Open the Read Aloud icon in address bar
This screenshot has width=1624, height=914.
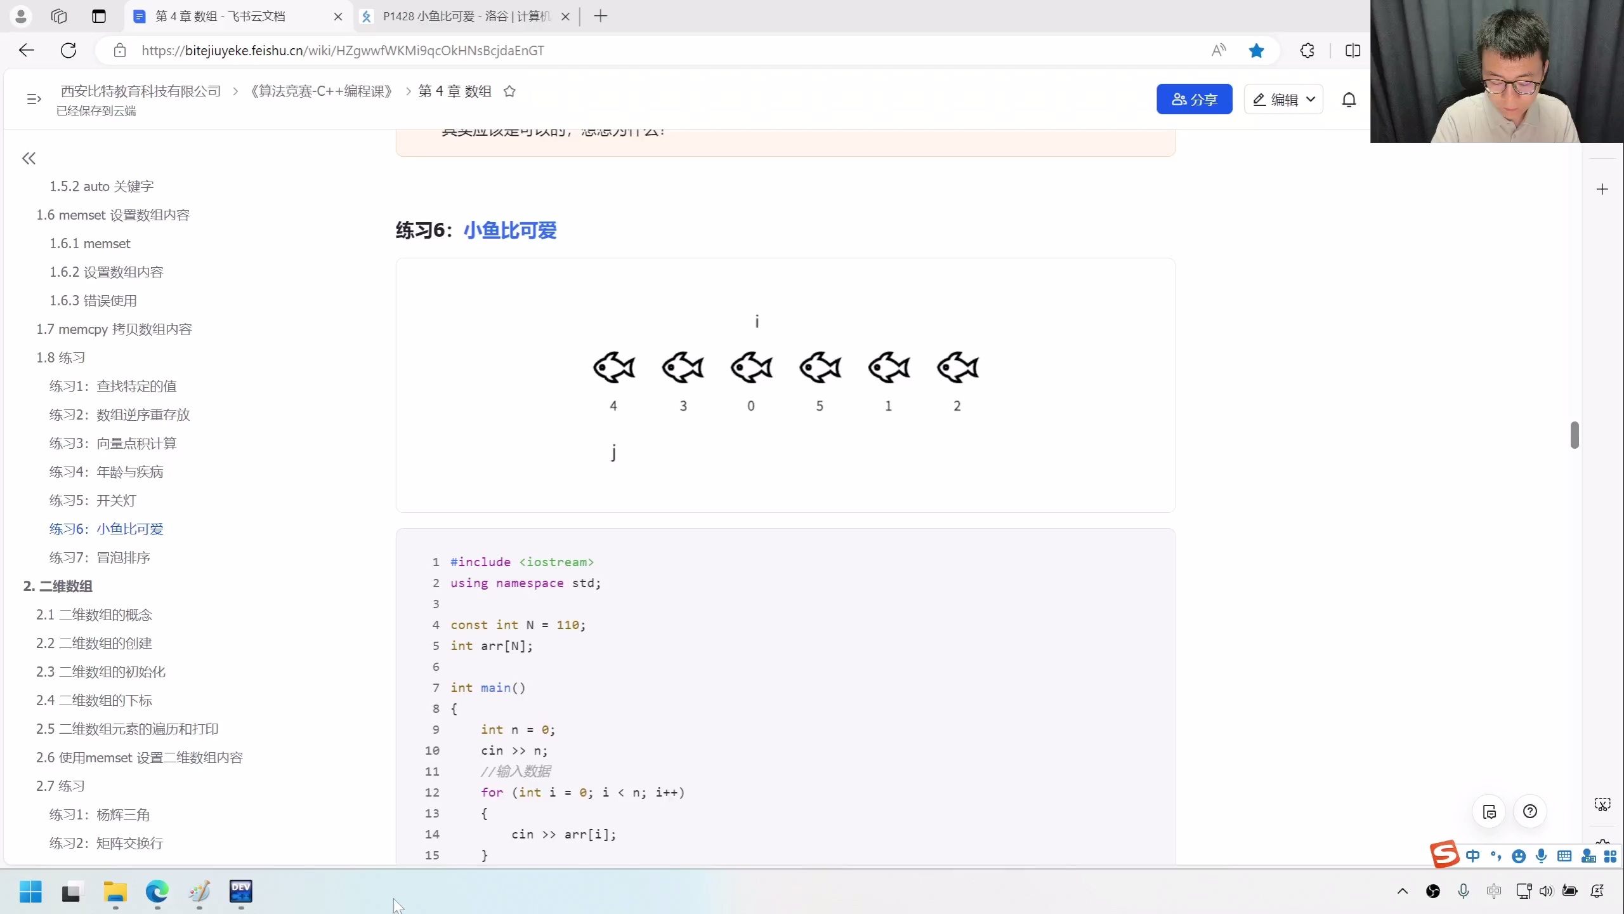pos(1219,51)
